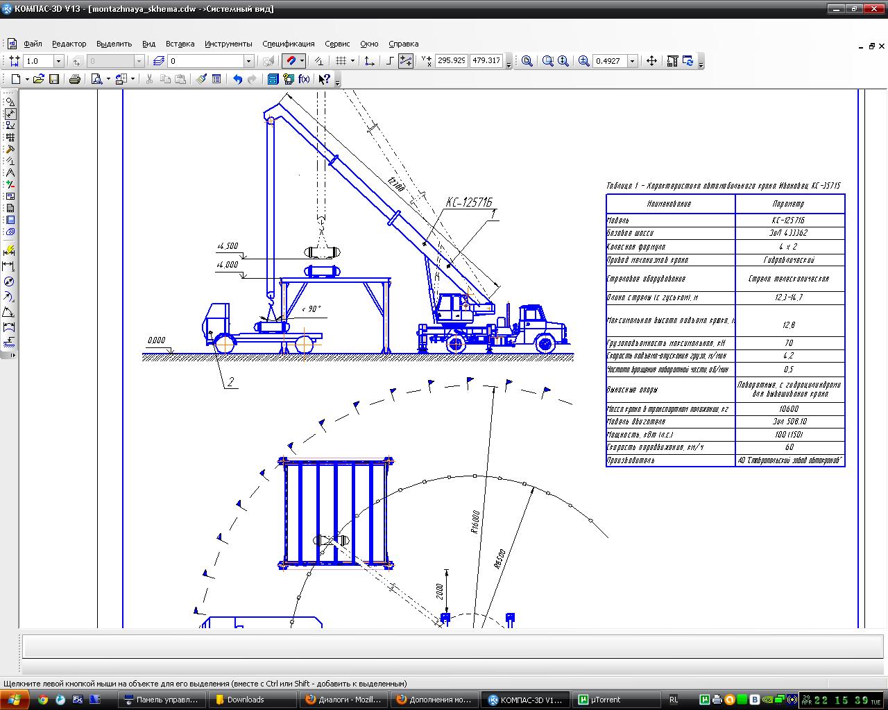Choose the Diameter dimension tool
The image size is (888, 710).
[x=9, y=282]
